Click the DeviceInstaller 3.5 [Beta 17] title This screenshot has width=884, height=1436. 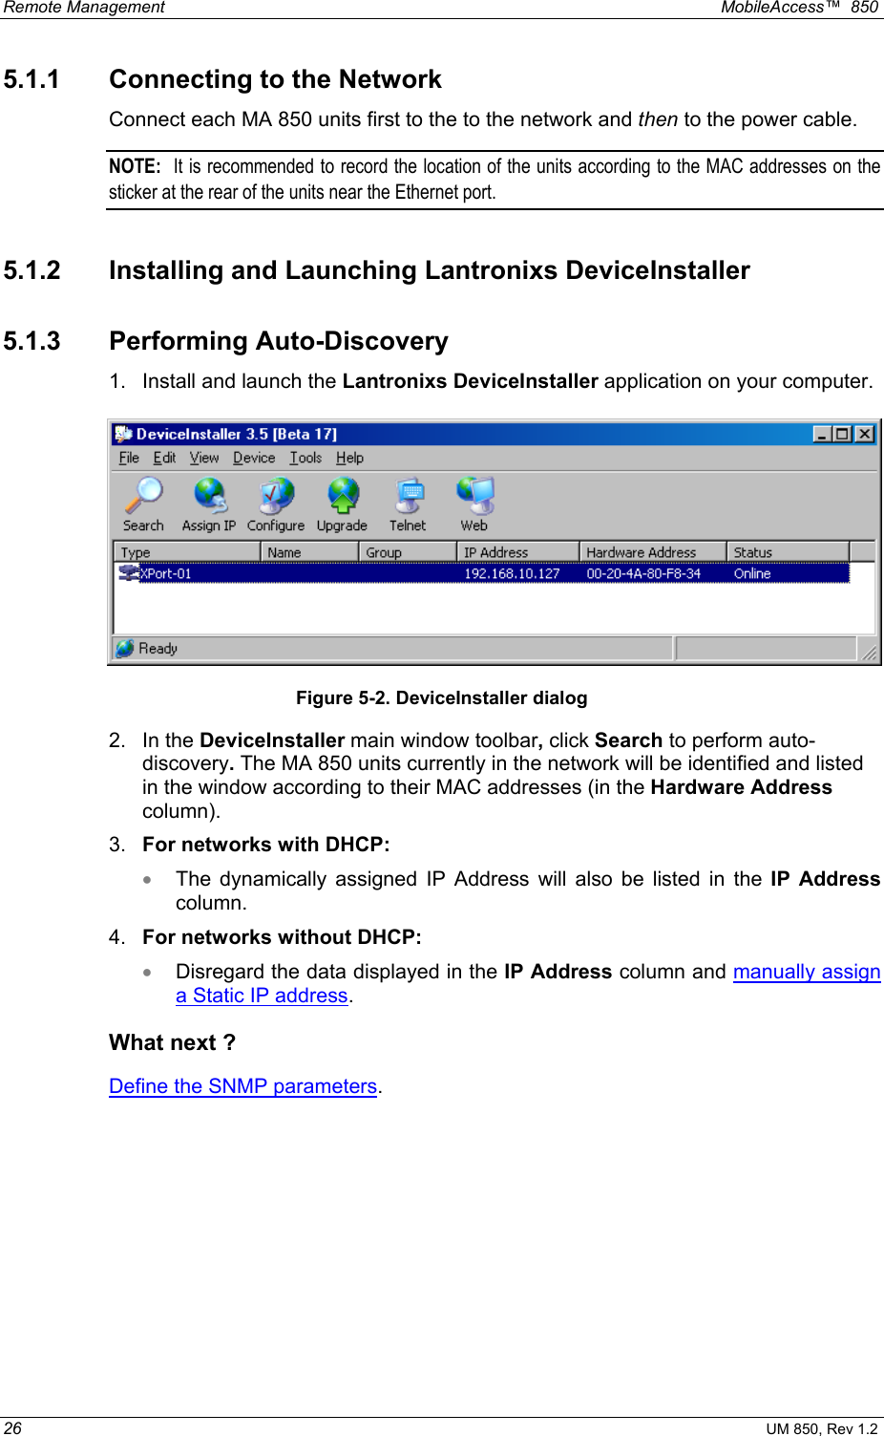pyautogui.click(x=236, y=434)
